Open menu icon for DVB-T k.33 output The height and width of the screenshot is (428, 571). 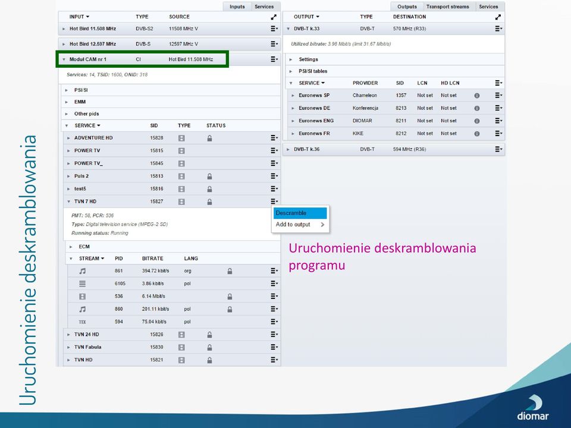pyautogui.click(x=498, y=29)
